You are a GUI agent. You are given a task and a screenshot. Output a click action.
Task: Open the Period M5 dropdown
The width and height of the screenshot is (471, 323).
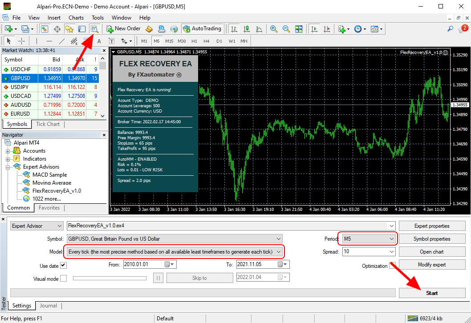click(x=369, y=238)
